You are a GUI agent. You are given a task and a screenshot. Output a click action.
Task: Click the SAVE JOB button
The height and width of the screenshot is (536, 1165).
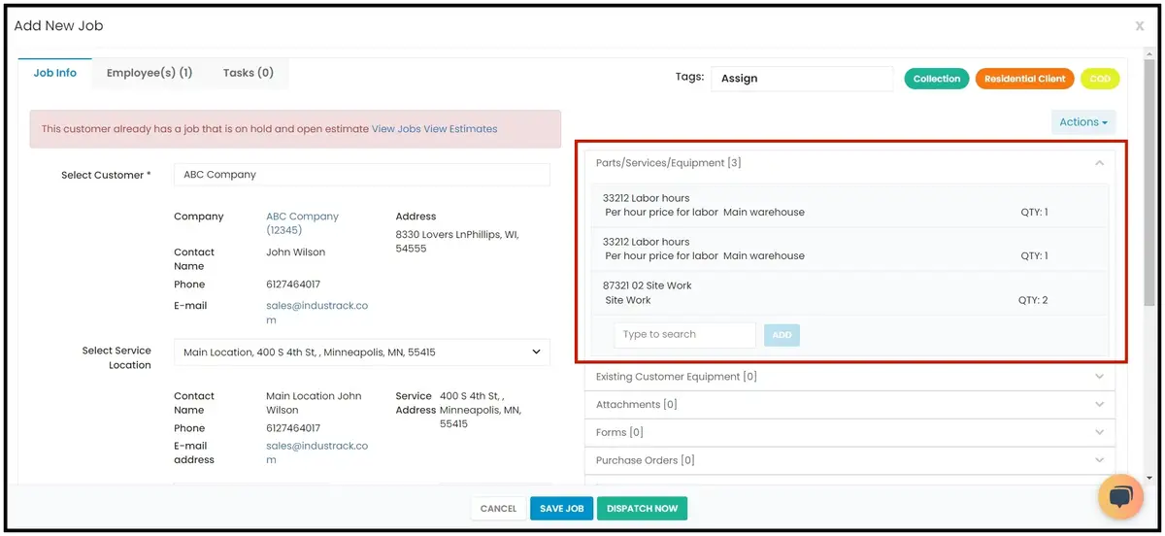coord(561,509)
